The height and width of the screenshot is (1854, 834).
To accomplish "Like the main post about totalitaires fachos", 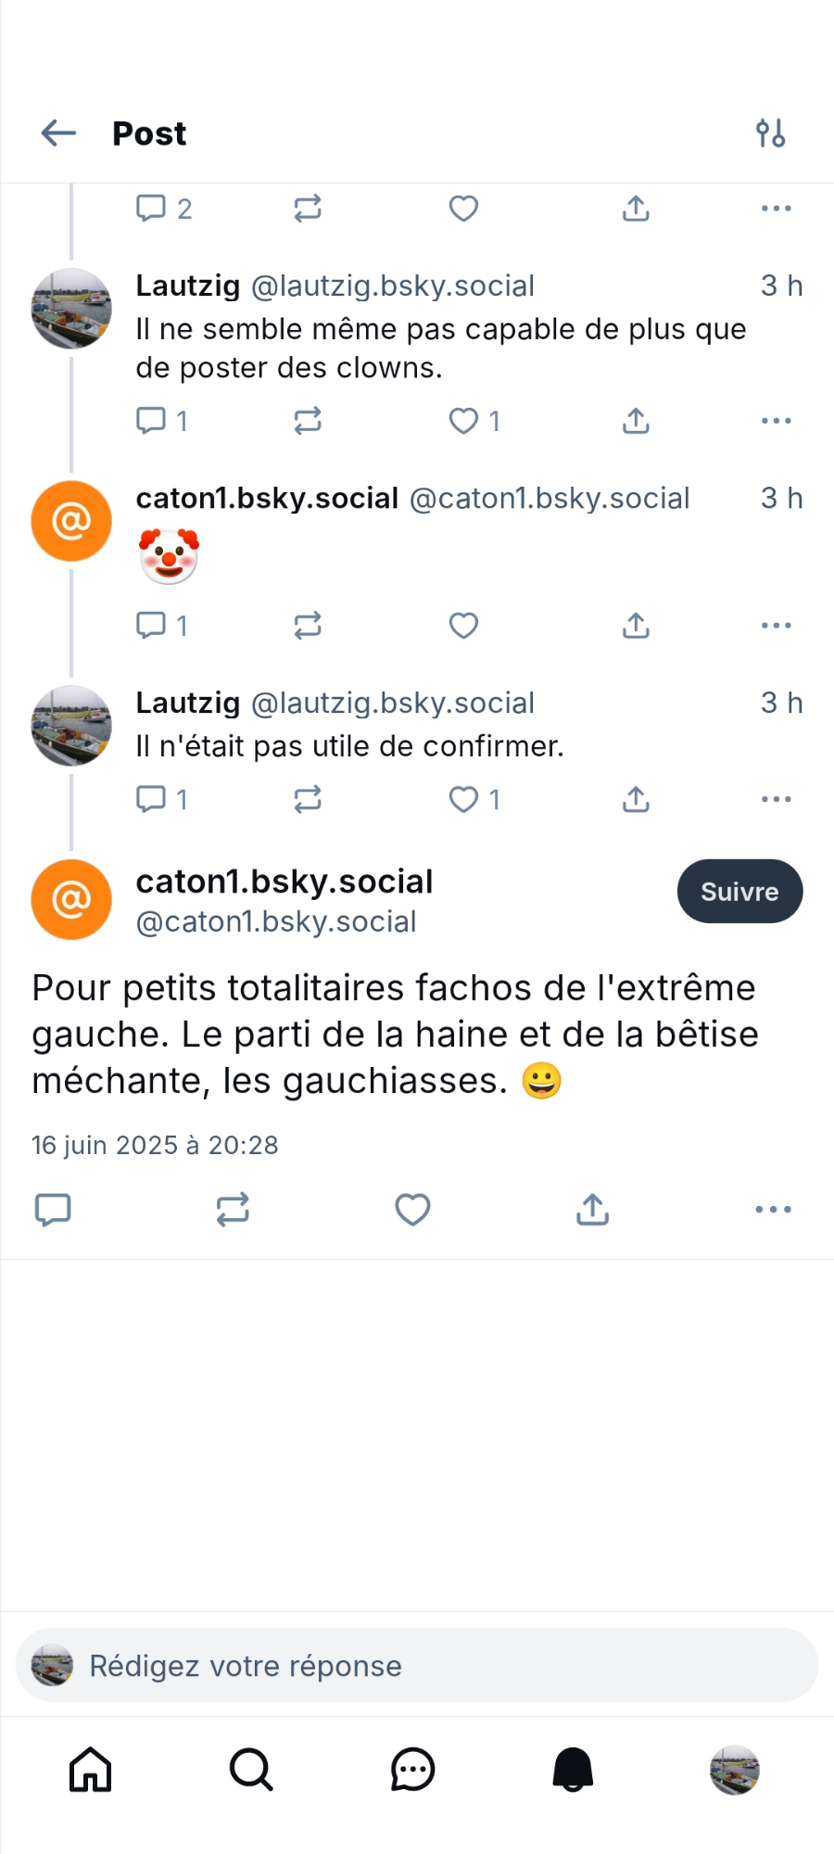I will [x=412, y=1210].
